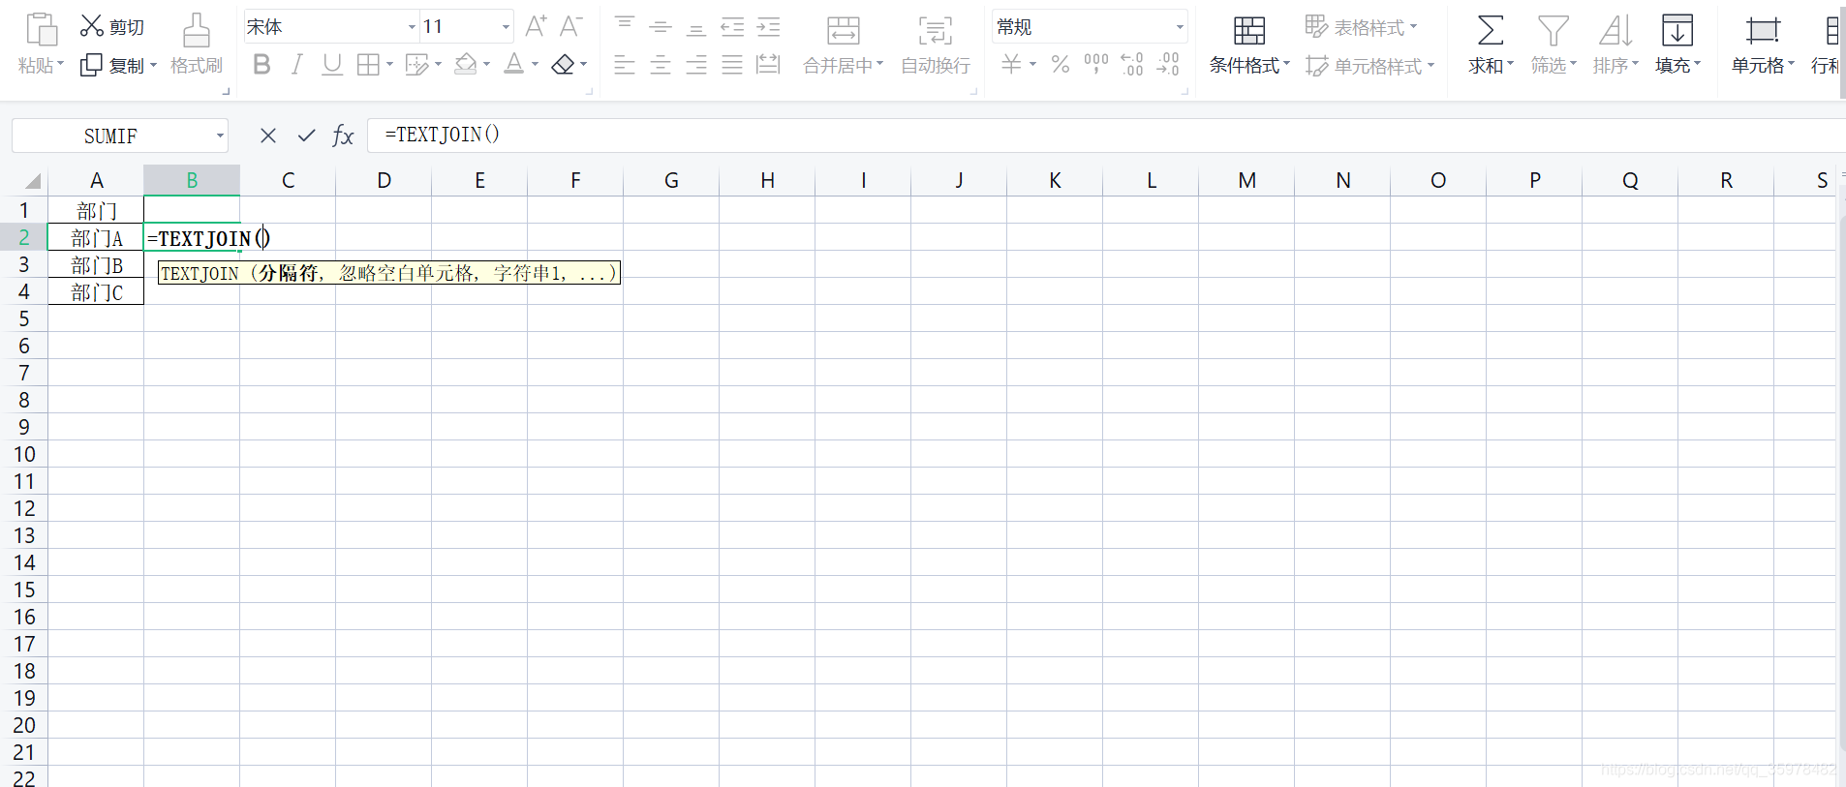Click the Sort (排序) icon
Image resolution: width=1846 pixels, height=787 pixels.
click(1615, 30)
